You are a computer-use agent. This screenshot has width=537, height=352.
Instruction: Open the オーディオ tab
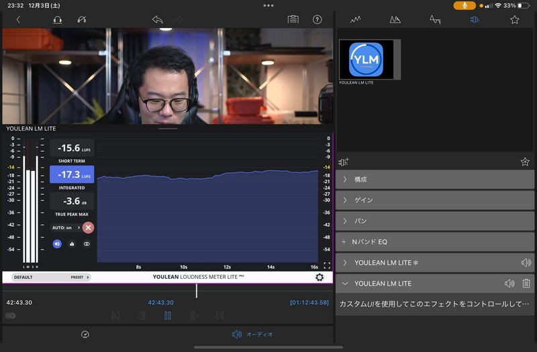[252, 334]
